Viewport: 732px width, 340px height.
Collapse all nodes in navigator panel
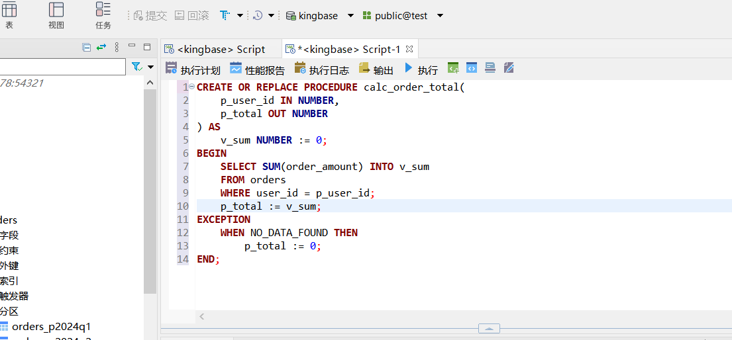(x=86, y=47)
